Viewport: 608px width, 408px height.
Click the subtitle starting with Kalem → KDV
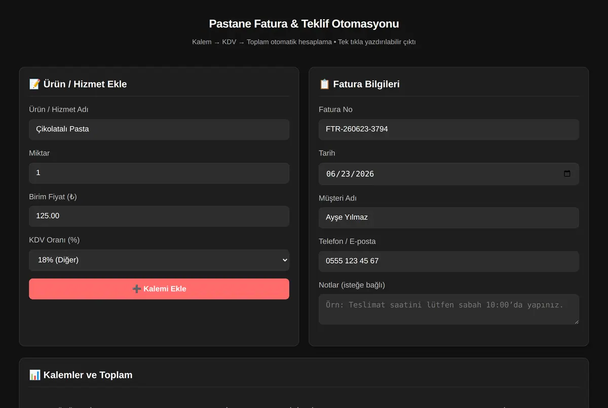point(304,42)
